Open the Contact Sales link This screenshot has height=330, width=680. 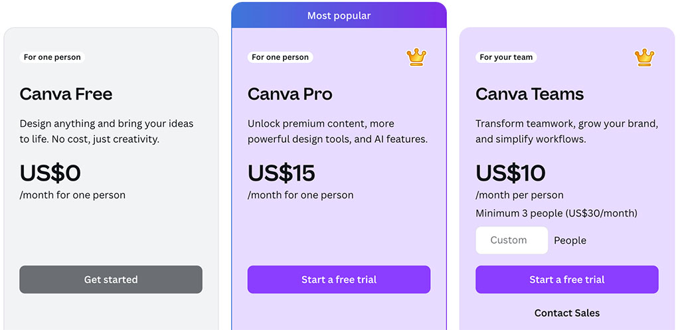(566, 313)
